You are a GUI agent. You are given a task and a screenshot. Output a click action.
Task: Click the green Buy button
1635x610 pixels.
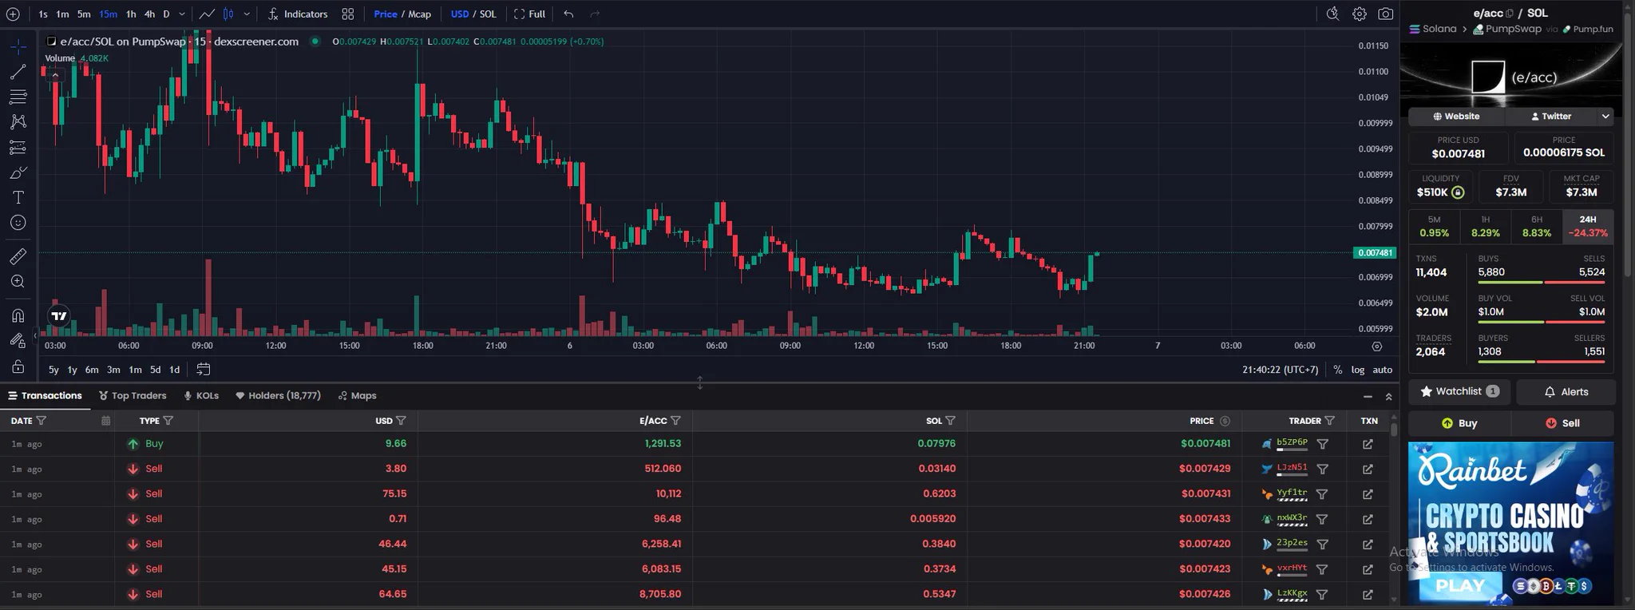pyautogui.click(x=1459, y=423)
